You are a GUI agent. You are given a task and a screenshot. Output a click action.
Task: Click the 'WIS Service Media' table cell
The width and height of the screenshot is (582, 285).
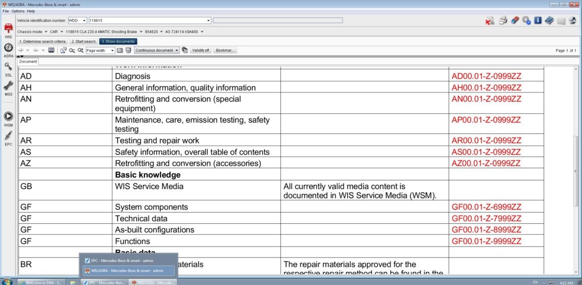click(197, 190)
